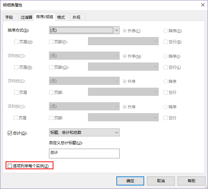Click the 自定义总计标题 input field containing 总计

pyautogui.click(x=84, y=154)
